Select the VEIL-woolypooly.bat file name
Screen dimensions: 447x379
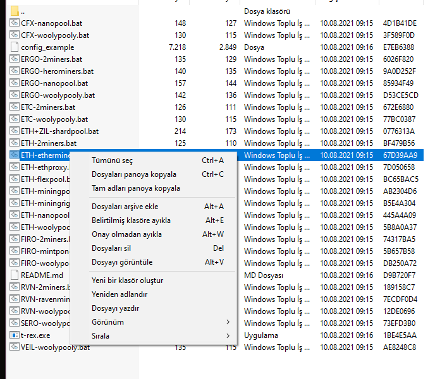pyautogui.click(x=55, y=347)
